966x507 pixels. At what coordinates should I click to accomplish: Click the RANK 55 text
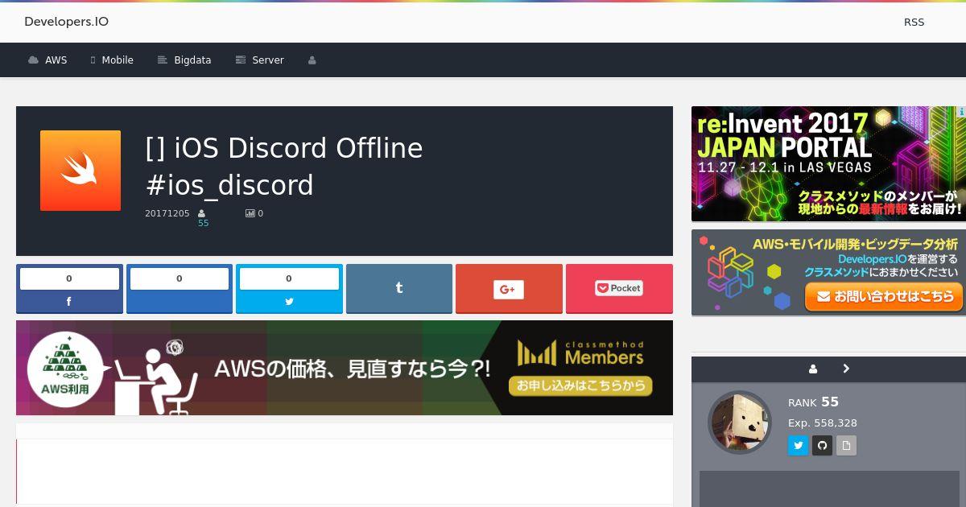pos(813,402)
